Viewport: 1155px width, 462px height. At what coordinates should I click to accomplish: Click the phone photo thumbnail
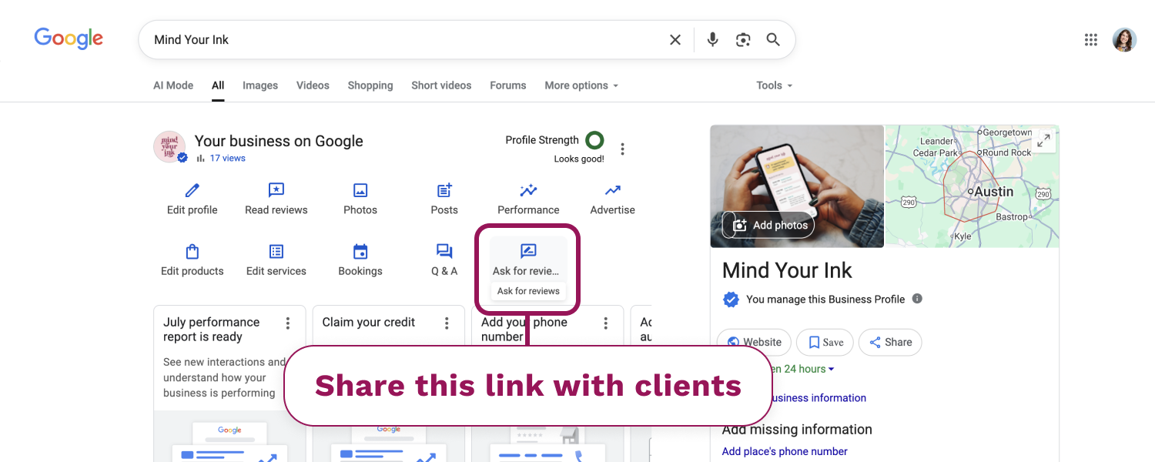[x=797, y=186]
